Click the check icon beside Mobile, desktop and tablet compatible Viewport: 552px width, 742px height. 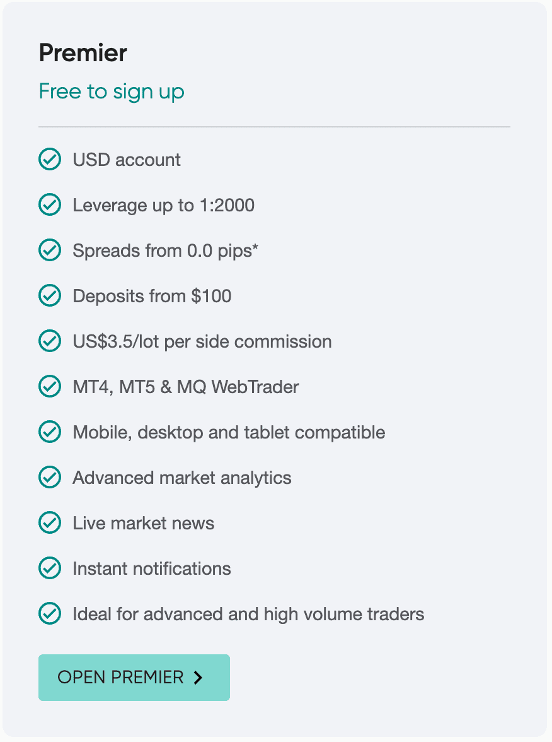point(50,432)
